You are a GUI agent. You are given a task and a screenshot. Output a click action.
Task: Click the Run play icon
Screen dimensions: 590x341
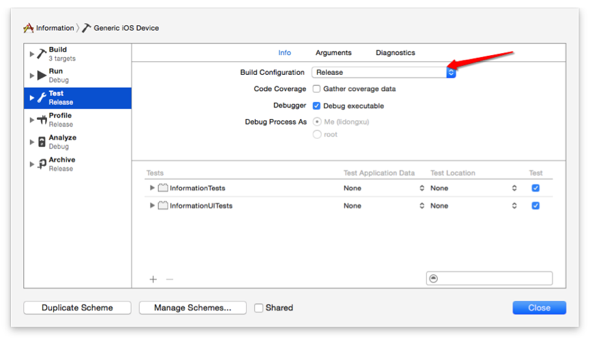tap(42, 76)
